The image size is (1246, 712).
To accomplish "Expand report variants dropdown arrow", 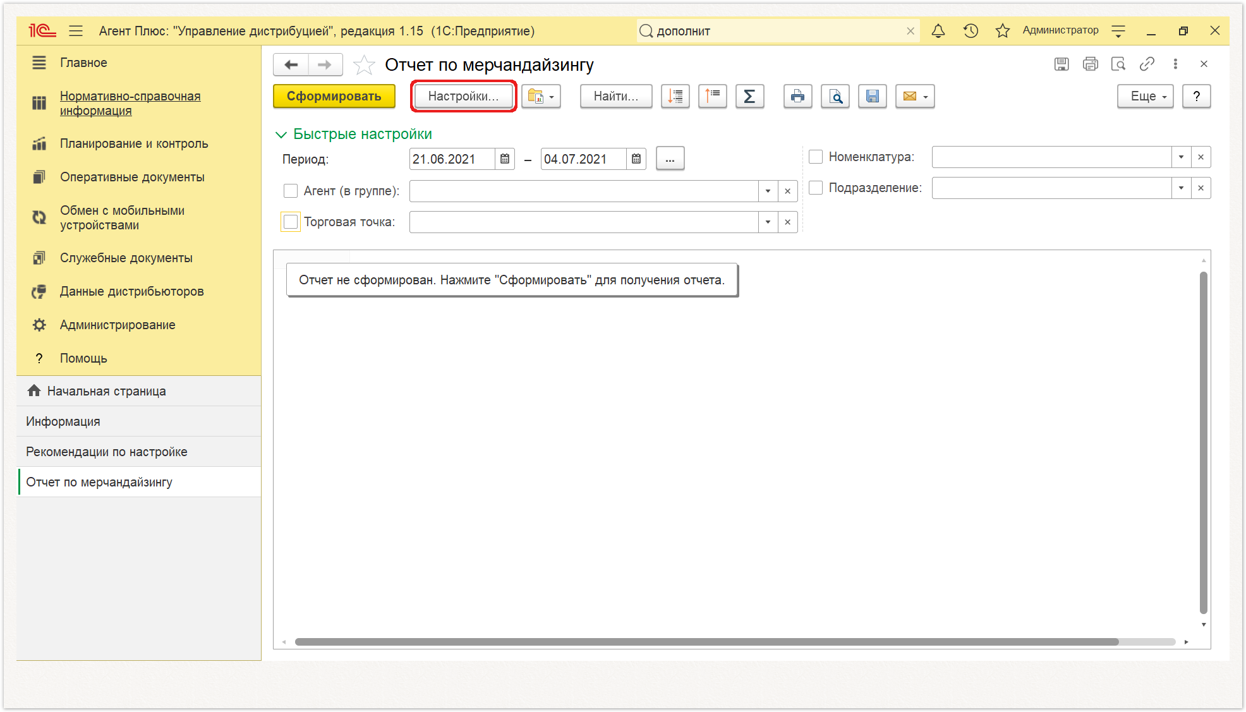I will pyautogui.click(x=552, y=97).
